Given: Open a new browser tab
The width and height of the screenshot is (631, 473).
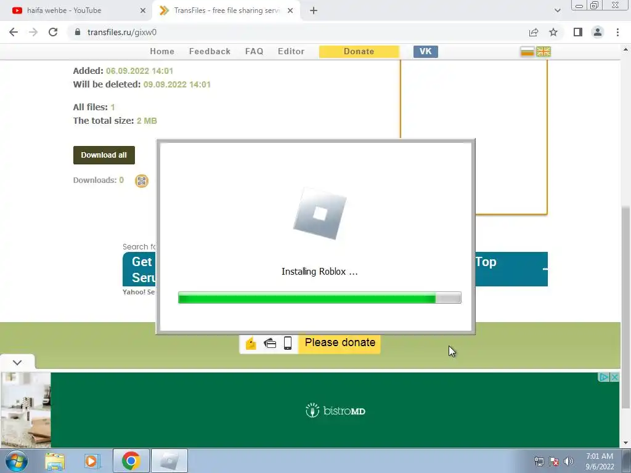Looking at the screenshot, I should coord(314,10).
